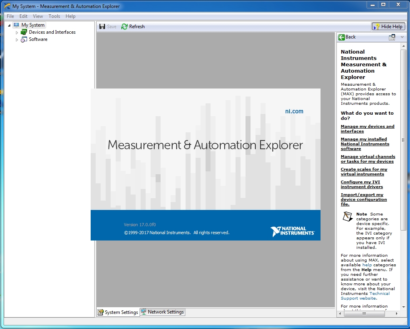Click the Software tree icon
410x329 pixels.
pos(24,39)
